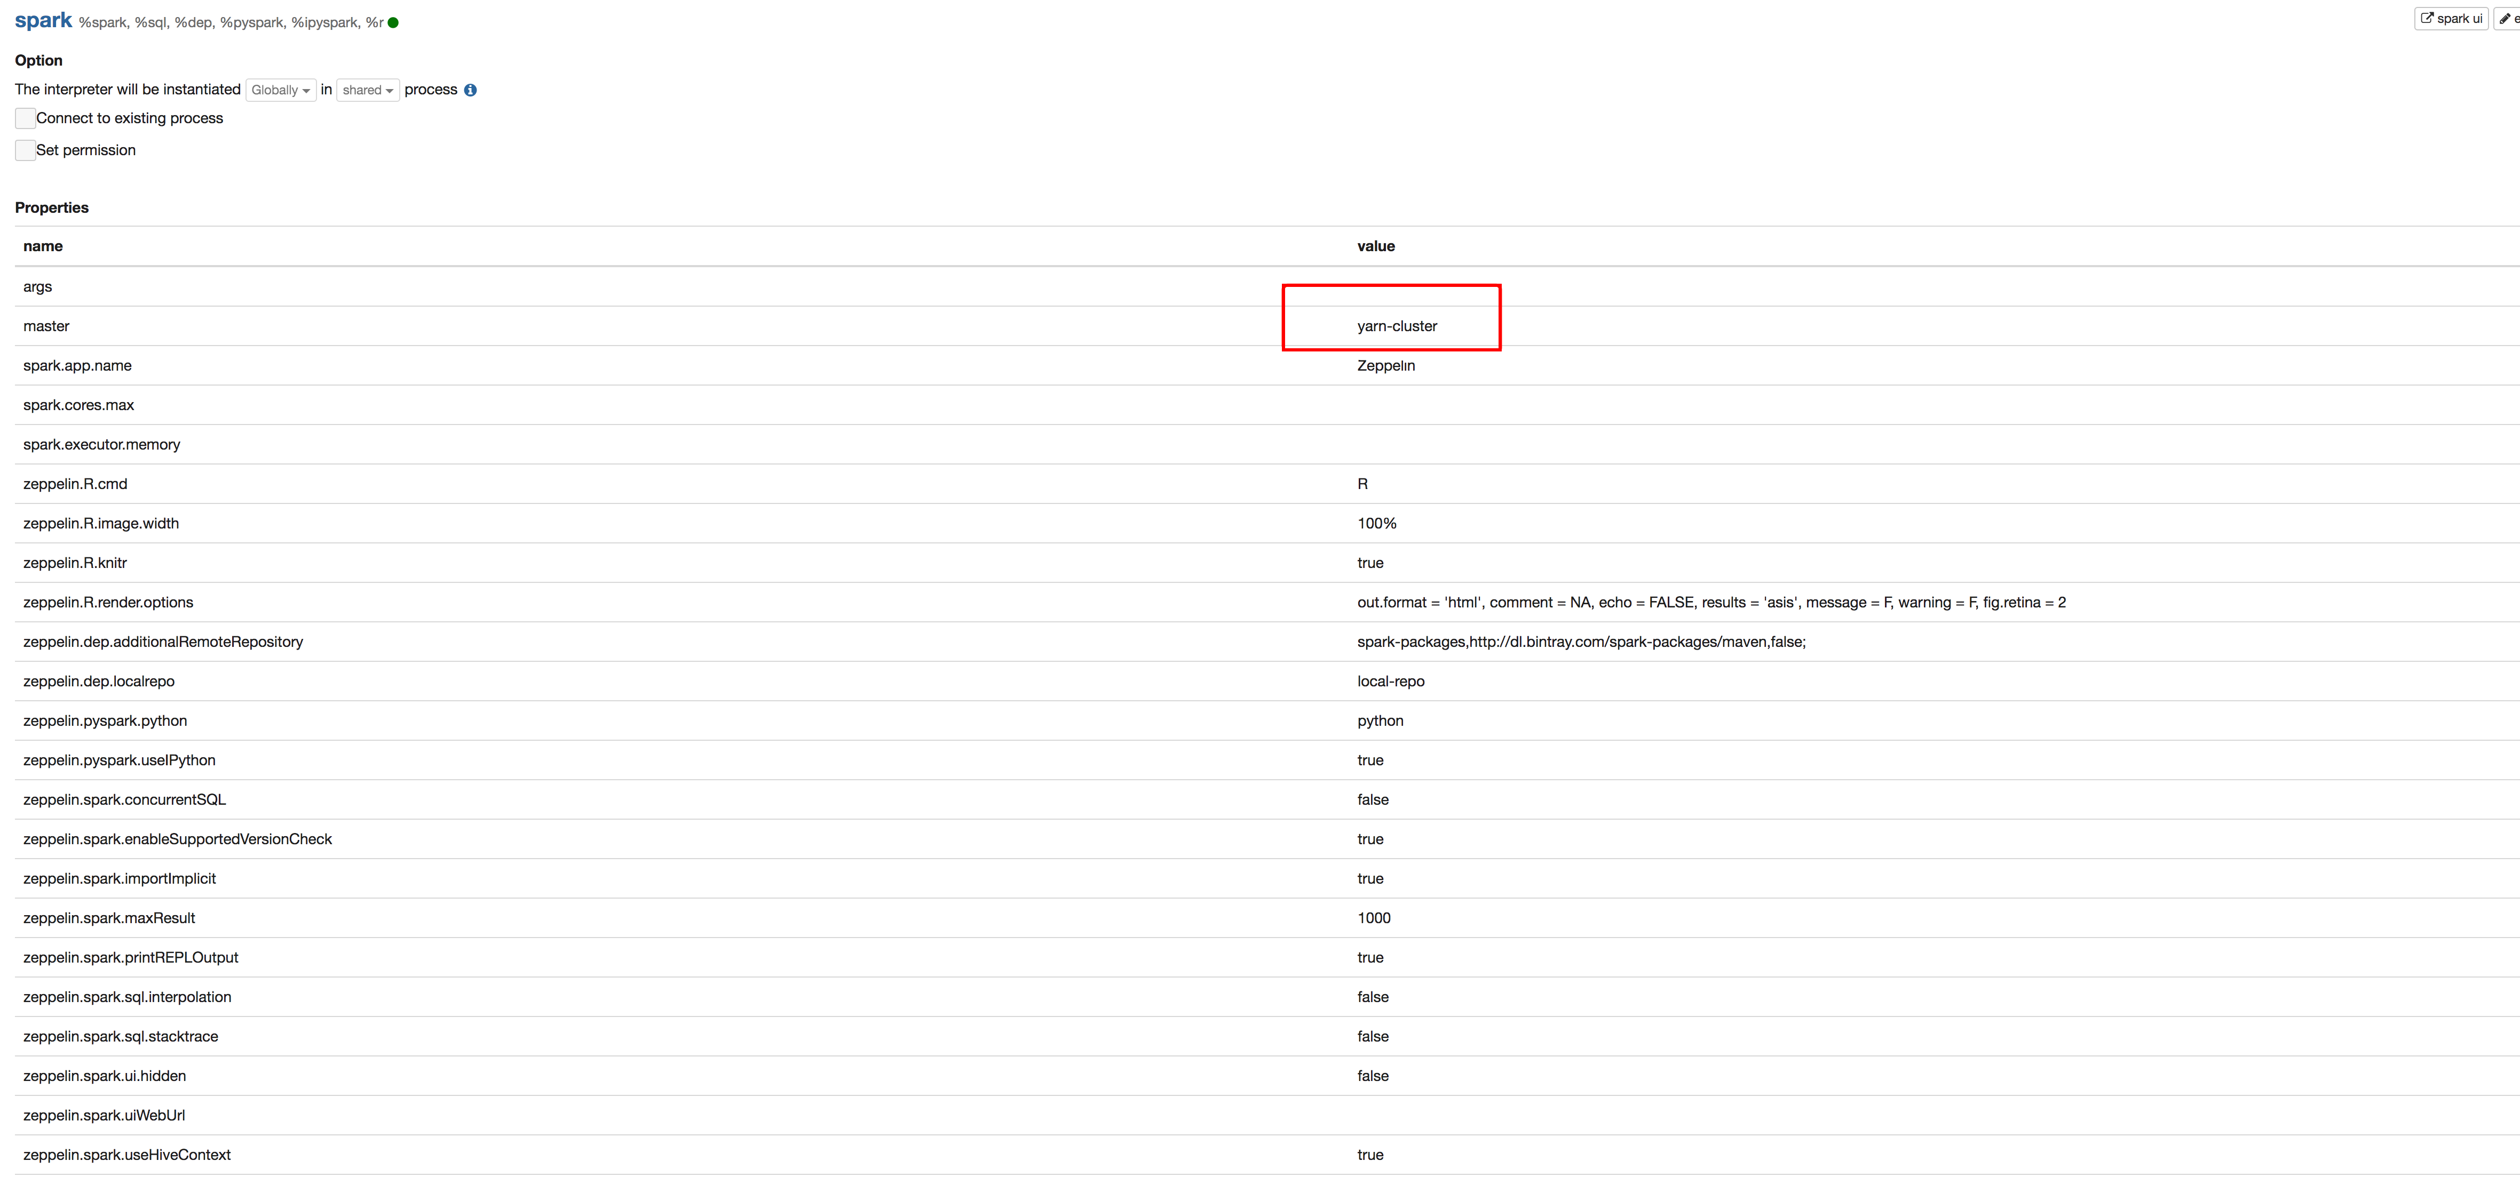Select zeppelin.spark.printREPLOutput property name

point(131,958)
